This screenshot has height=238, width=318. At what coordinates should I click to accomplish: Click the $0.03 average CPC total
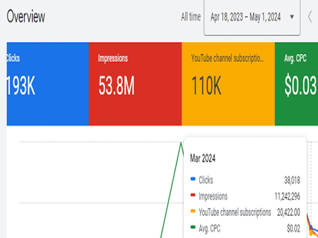301,86
